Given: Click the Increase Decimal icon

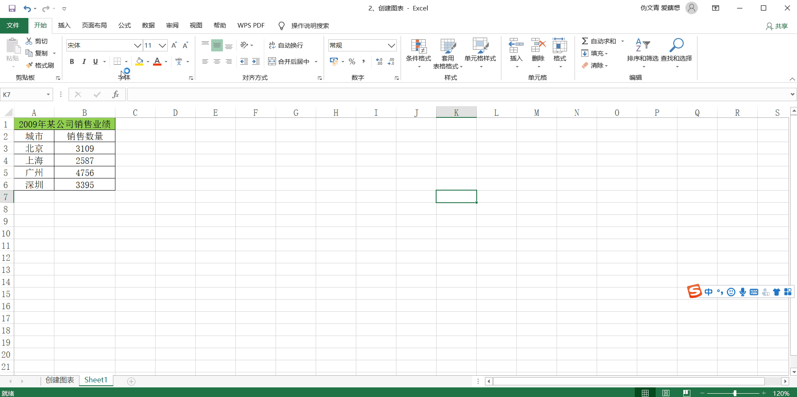Looking at the screenshot, I should click(379, 61).
